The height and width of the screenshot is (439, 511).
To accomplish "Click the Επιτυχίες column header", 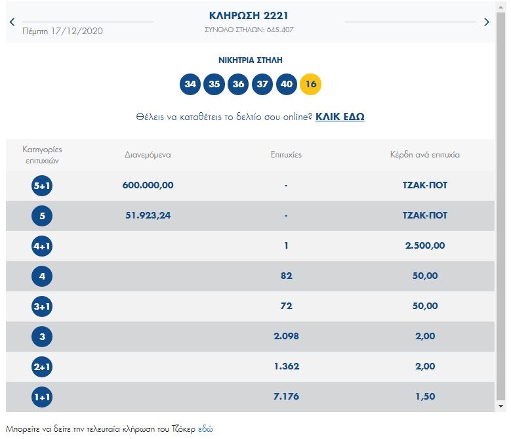I will point(286,155).
